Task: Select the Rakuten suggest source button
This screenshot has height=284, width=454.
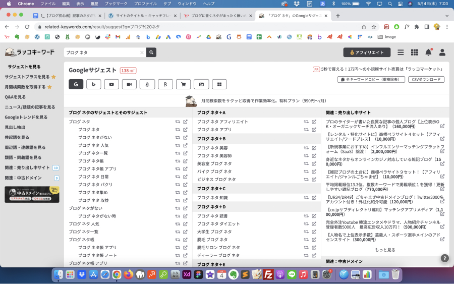Action: (165, 84)
